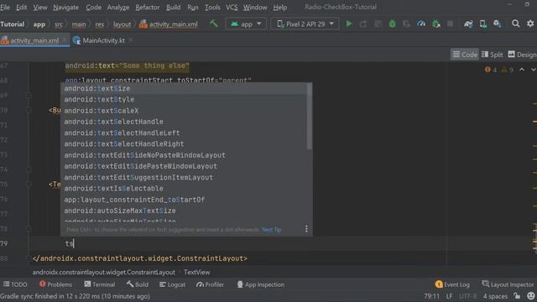Screen dimensions: 537x302
Task: Open the Terminal tool window
Action: pyautogui.click(x=100, y=284)
